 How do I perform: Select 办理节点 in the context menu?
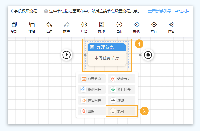point(92,79)
